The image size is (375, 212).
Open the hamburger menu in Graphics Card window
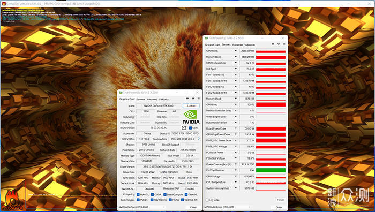point(199,99)
